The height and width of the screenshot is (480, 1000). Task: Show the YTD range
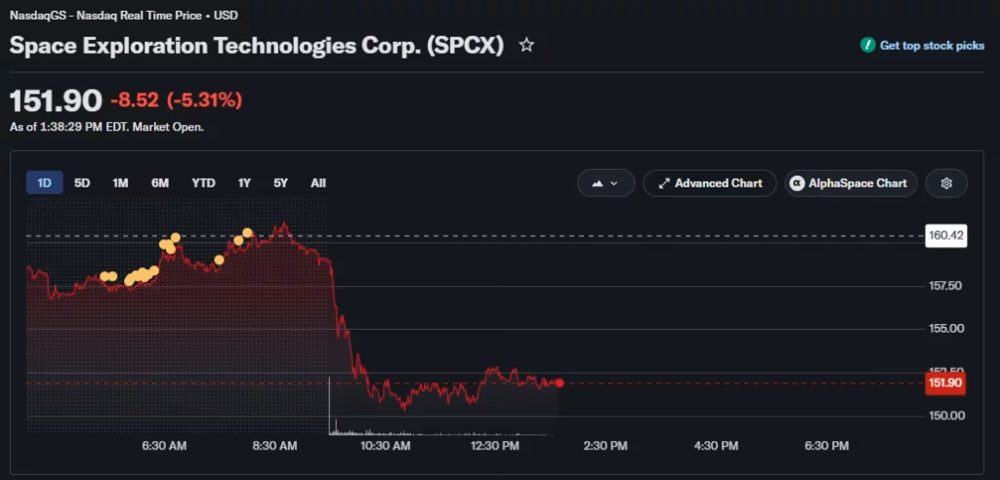(x=203, y=183)
